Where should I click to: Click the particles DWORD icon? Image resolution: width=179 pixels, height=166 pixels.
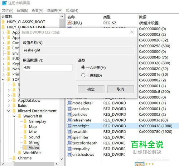[69, 114]
